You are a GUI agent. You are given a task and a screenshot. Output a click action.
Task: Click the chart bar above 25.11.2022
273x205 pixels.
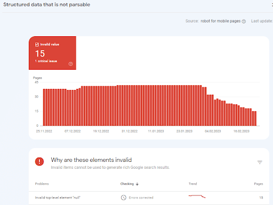pyautogui.click(x=44, y=108)
